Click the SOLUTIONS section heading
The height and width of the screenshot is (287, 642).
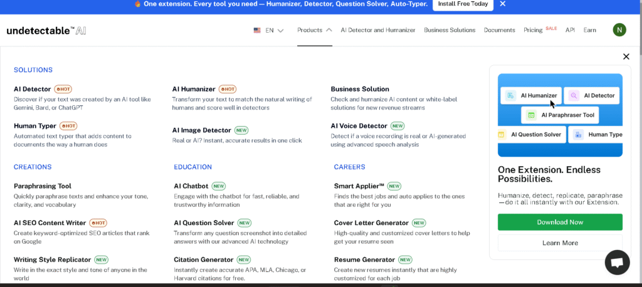[33, 70]
